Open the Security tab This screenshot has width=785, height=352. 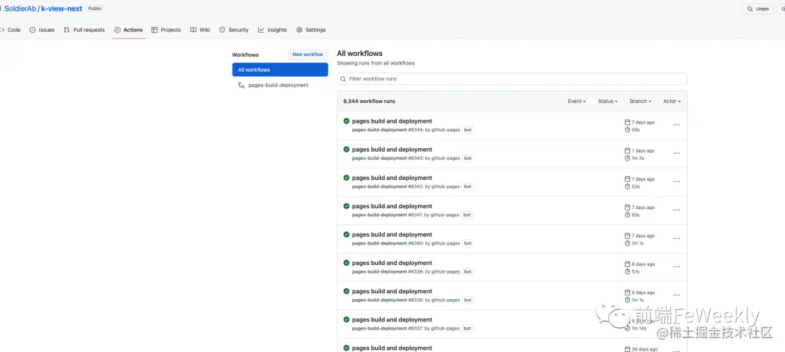point(234,30)
